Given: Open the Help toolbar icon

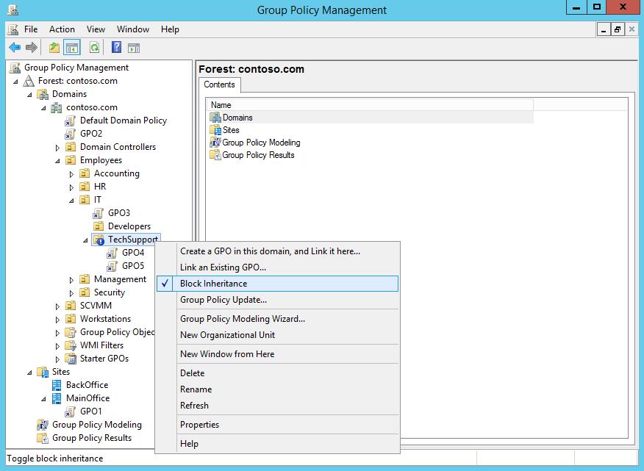Looking at the screenshot, I should click(x=117, y=48).
